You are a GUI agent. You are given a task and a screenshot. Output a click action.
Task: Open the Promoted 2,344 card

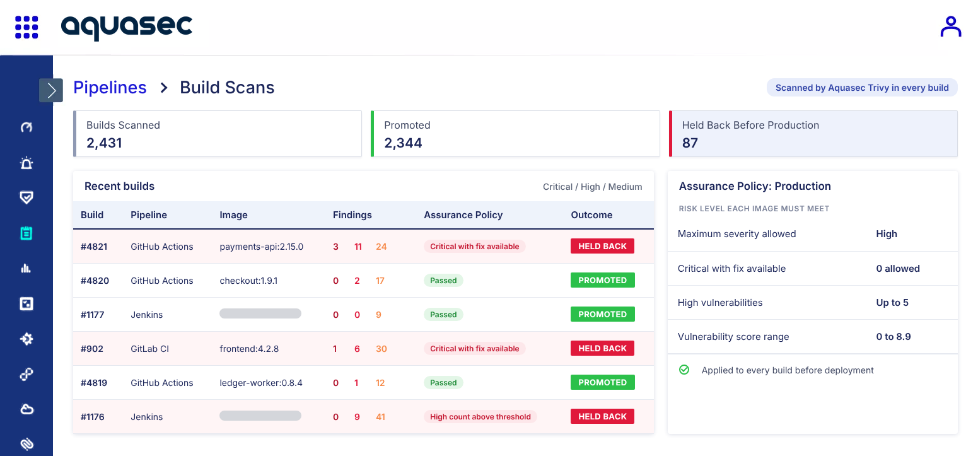[x=515, y=134]
